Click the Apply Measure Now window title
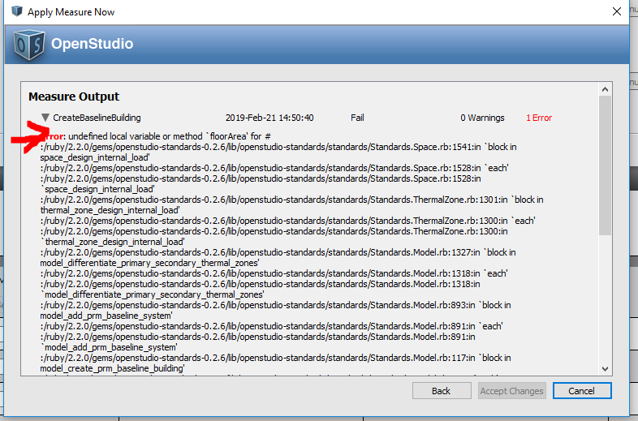 [71, 12]
